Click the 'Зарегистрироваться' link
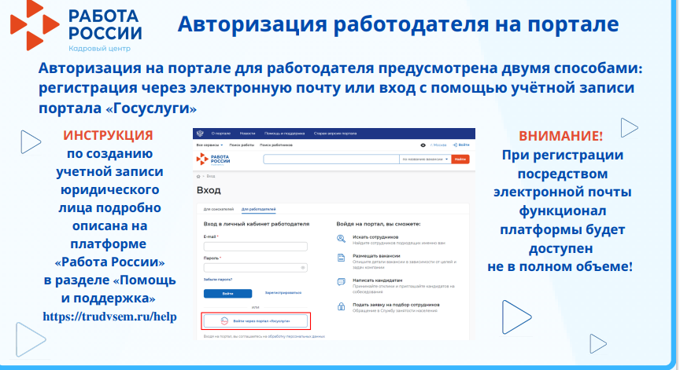The image size is (680, 370). click(283, 293)
